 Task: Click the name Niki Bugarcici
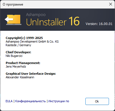[14, 56]
